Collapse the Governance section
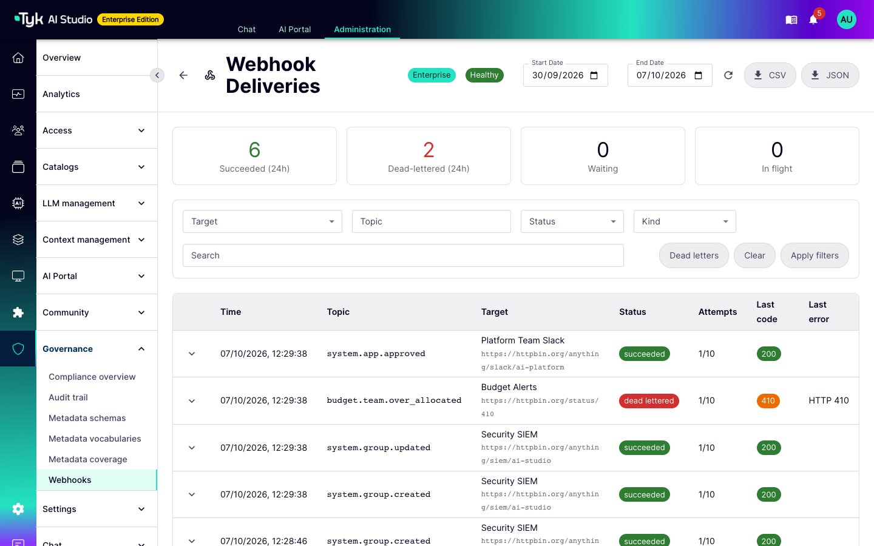 [x=97, y=349]
